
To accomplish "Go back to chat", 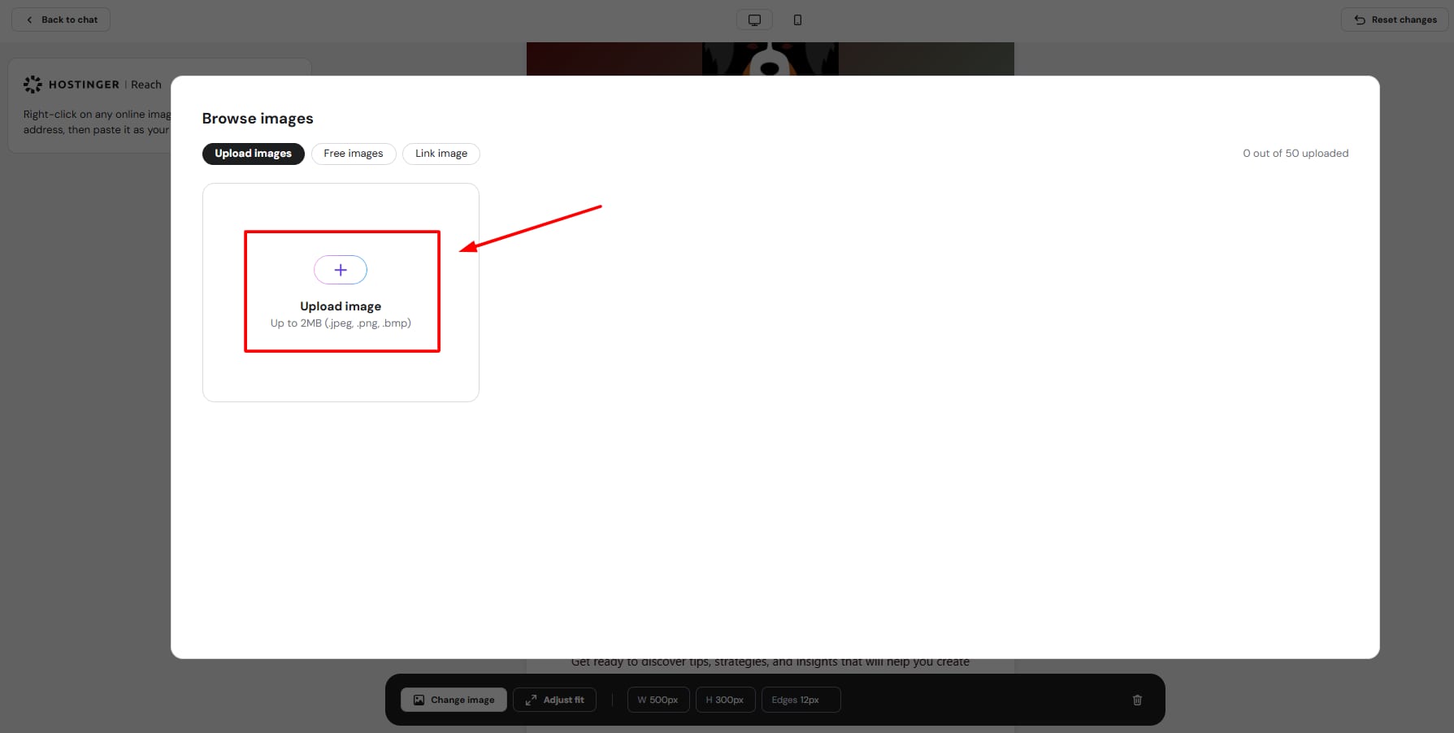I will tap(61, 20).
